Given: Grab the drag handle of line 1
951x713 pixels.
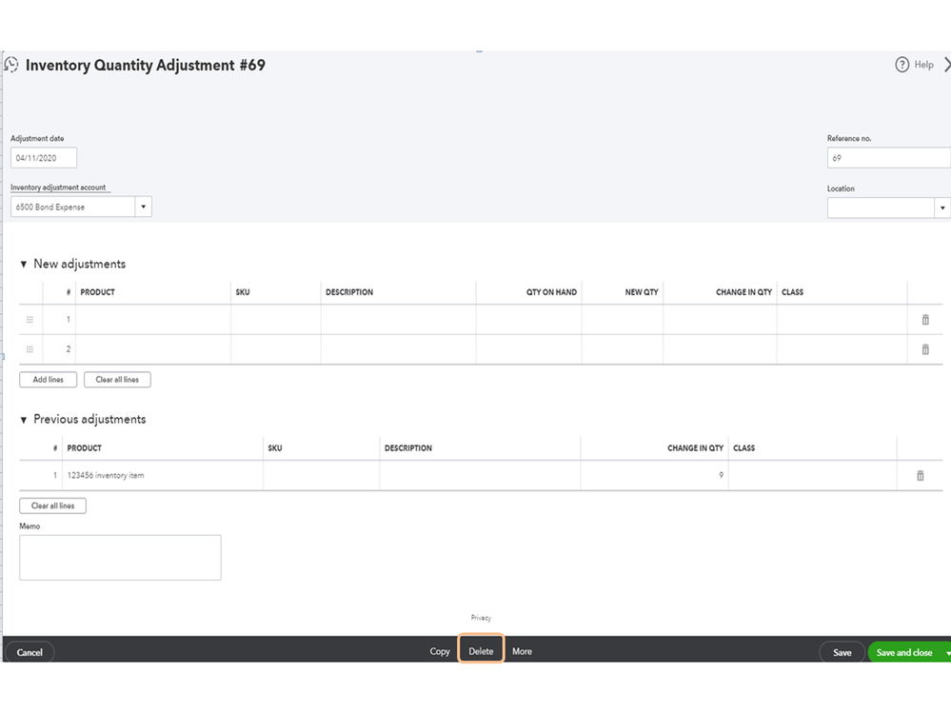Looking at the screenshot, I should point(30,320).
